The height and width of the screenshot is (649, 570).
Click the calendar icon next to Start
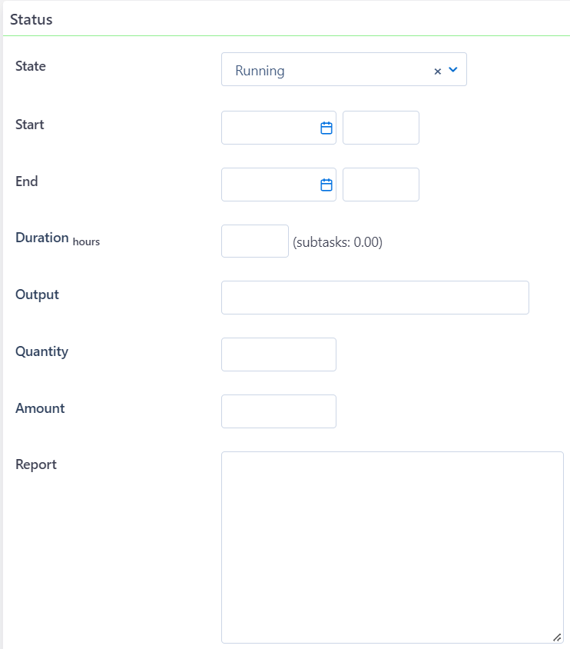325,127
